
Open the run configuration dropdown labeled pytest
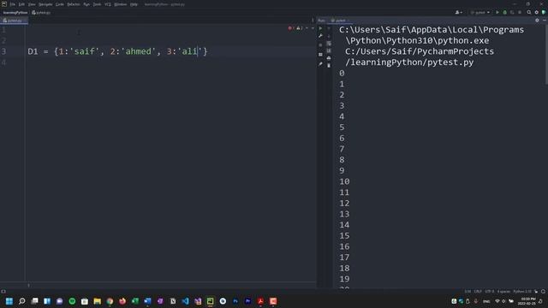pyautogui.click(x=479, y=12)
